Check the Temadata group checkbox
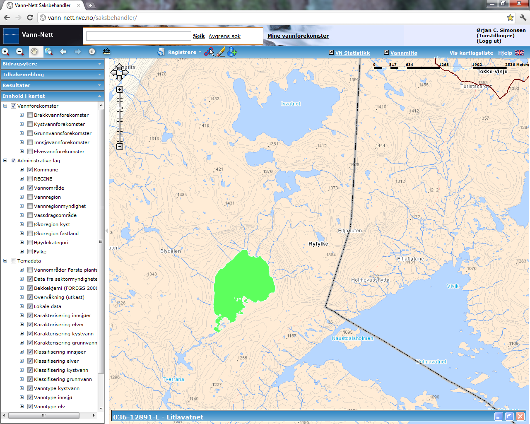530x424 pixels. coord(13,261)
